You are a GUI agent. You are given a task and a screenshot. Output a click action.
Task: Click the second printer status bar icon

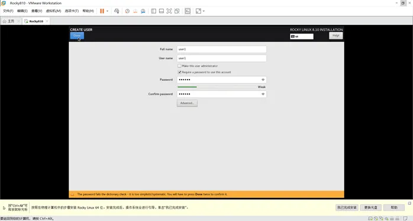[x=397, y=219]
